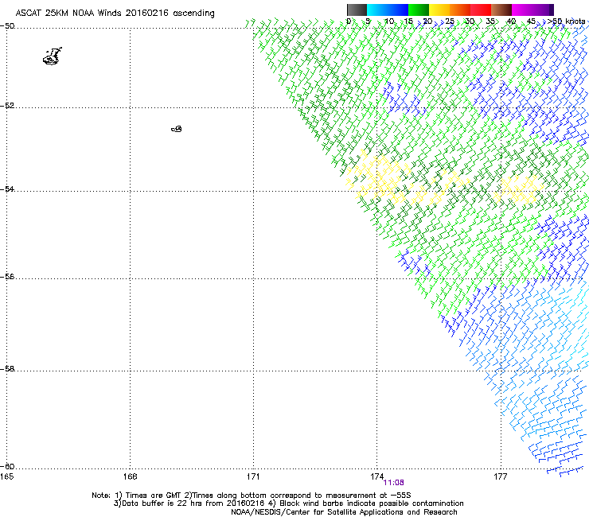Click the orange segment of the color bar
Image resolution: width=589 pixels, height=517 pixels.
coord(460,10)
